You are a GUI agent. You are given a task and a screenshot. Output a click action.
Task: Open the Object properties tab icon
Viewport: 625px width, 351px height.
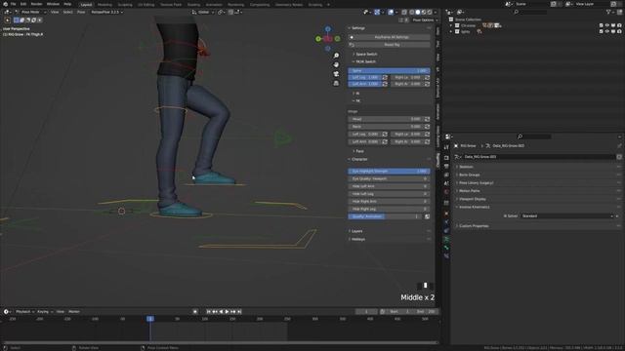(x=446, y=214)
